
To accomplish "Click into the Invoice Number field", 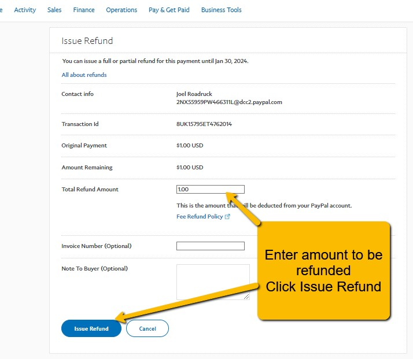I will (211, 246).
